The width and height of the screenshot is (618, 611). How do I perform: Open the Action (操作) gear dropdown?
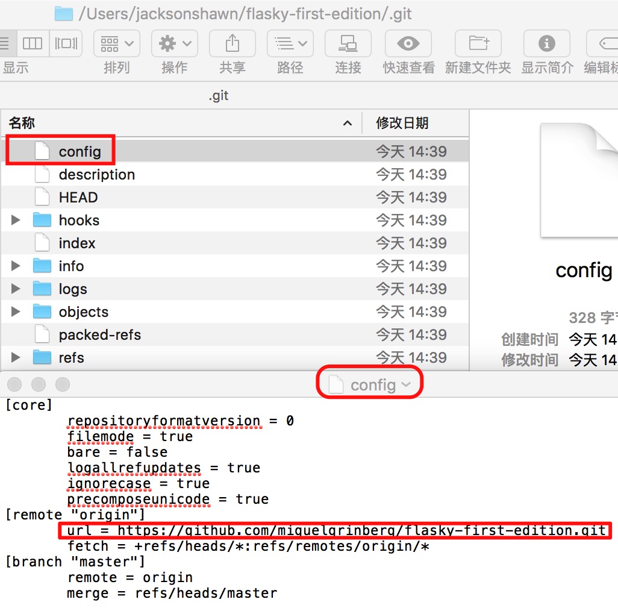[174, 43]
